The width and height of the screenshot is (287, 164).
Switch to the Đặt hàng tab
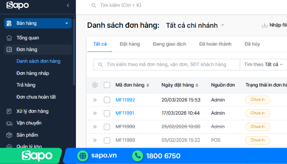(x=130, y=44)
